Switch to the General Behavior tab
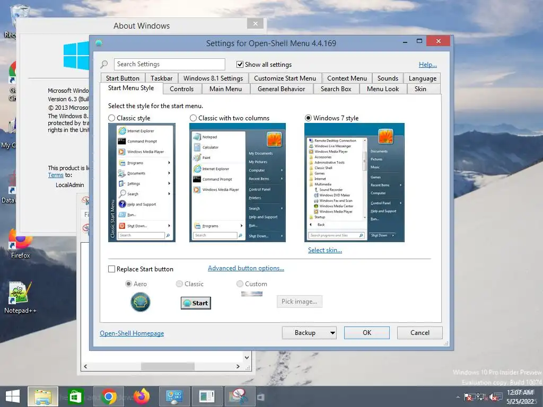Screen dimensions: 543x407 (281, 89)
